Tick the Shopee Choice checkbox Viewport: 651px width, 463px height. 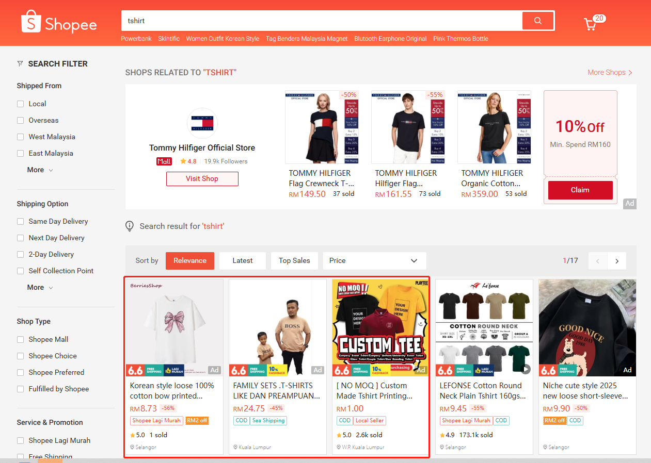tap(21, 356)
